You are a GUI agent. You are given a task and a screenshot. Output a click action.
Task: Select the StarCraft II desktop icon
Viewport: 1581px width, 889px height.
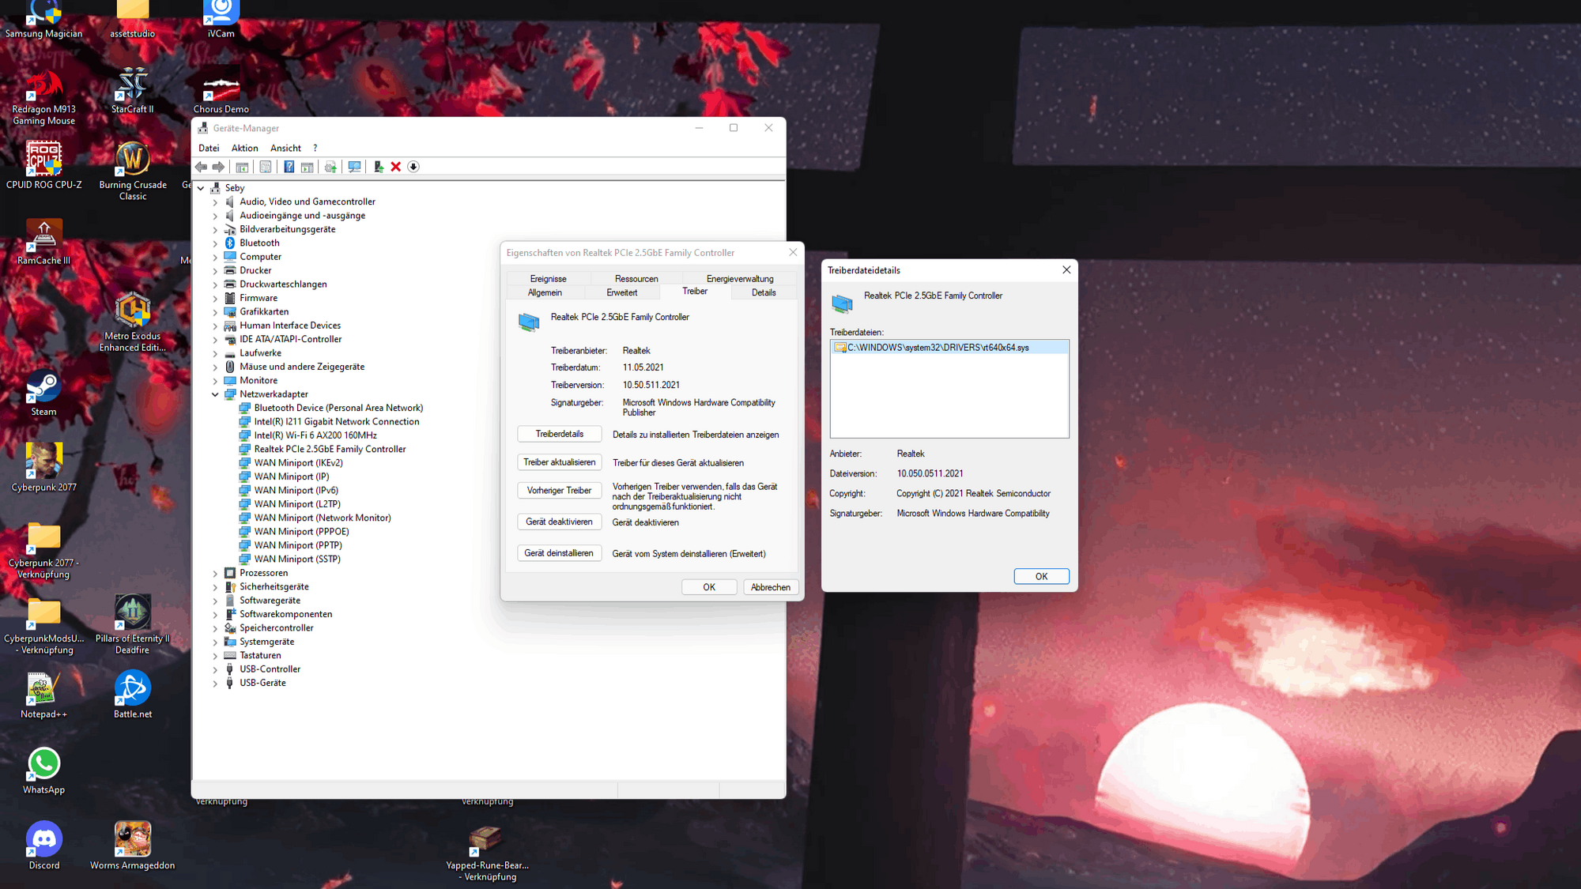[132, 90]
